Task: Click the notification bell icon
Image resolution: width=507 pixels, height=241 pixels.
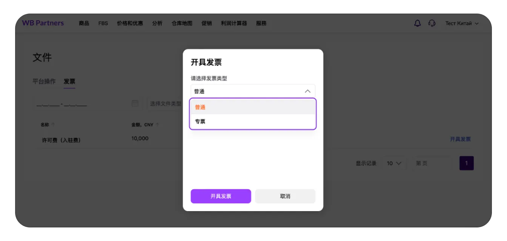Action: coord(417,23)
